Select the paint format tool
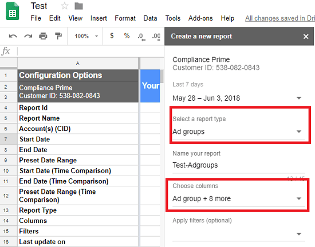 [58, 36]
